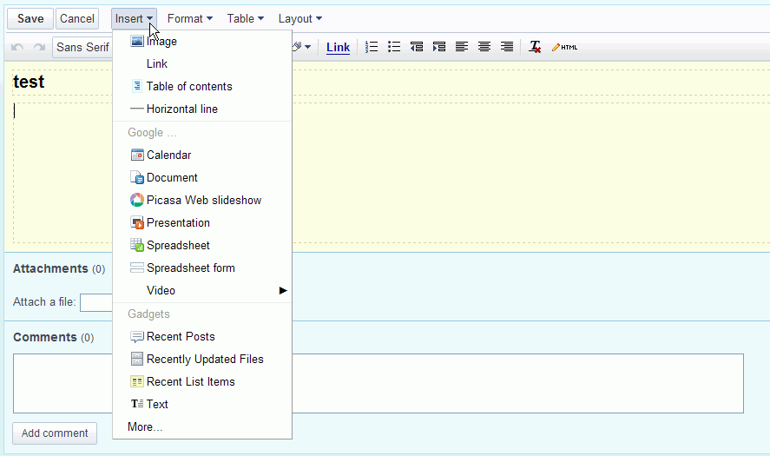The image size is (770, 456).
Task: Click the Comments (0) heading
Action: (x=54, y=337)
